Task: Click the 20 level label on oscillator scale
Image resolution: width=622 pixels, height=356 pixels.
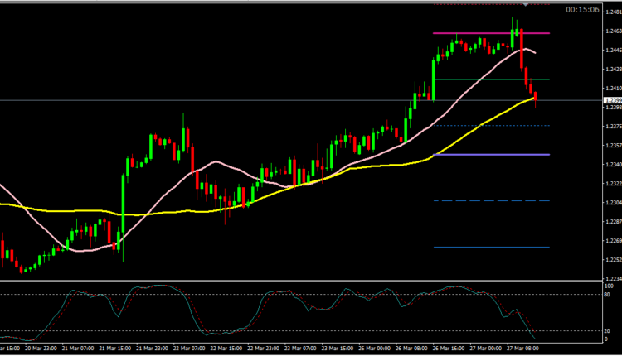Action: [x=607, y=331]
